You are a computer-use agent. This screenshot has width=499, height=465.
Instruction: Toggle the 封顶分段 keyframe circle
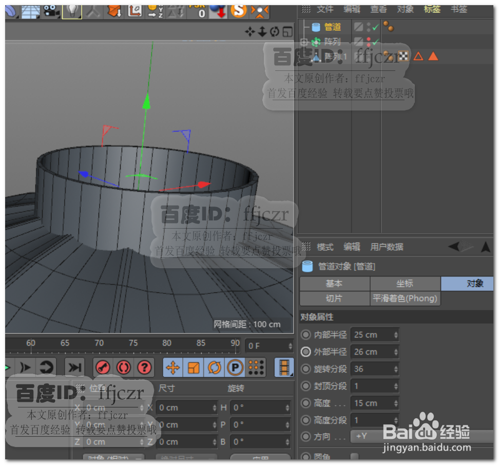tap(305, 386)
